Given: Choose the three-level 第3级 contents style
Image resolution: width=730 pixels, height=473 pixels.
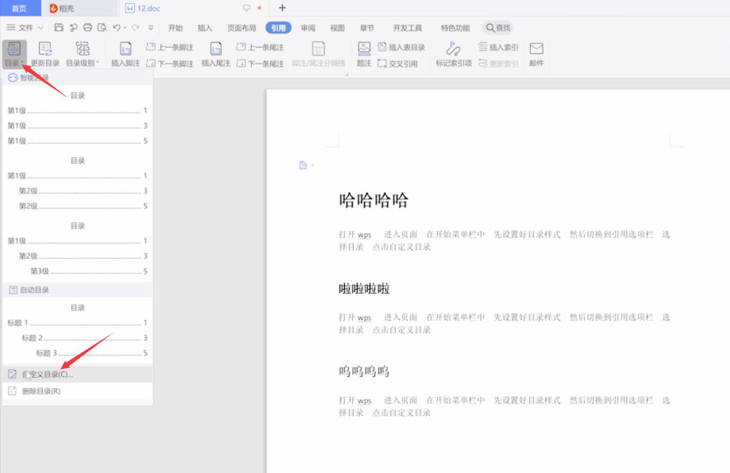Looking at the screenshot, I should click(x=77, y=249).
